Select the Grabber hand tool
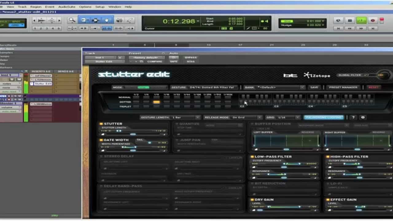This screenshot has height=221, width=393. [x=107, y=20]
